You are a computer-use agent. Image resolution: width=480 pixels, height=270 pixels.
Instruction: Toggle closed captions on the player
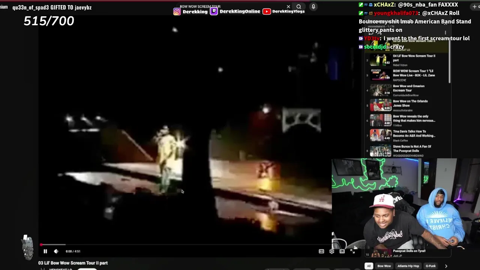[x=321, y=251]
